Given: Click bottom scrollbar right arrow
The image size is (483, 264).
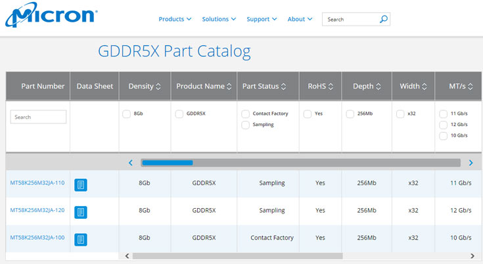Looking at the screenshot, I should click(472, 256).
